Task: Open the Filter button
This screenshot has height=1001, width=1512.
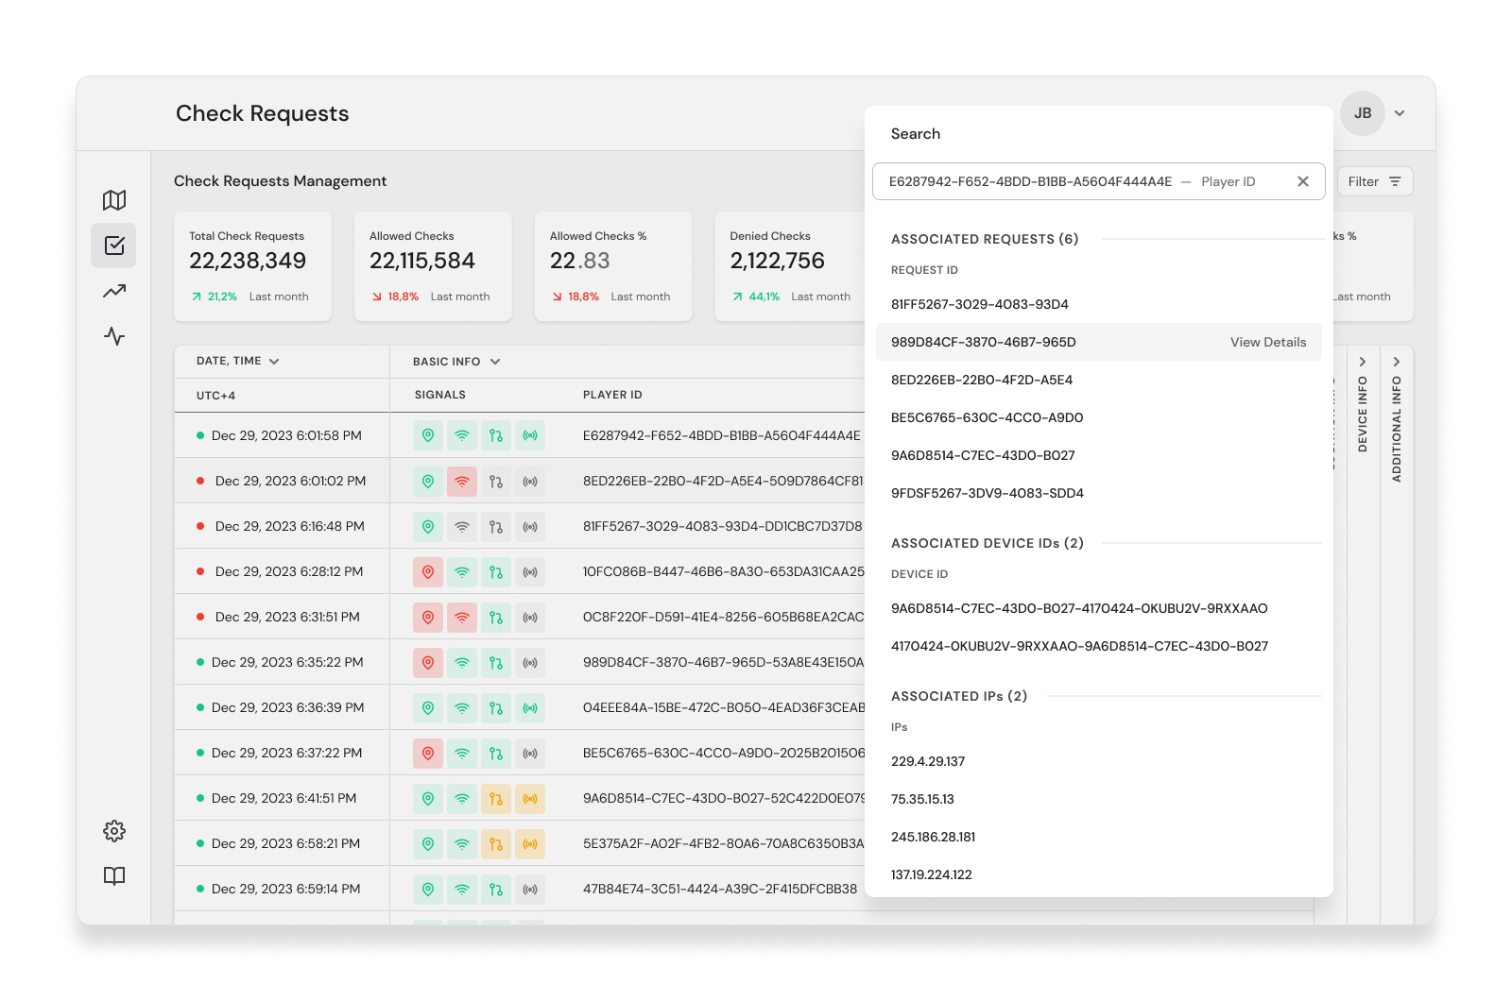Action: pyautogui.click(x=1375, y=181)
